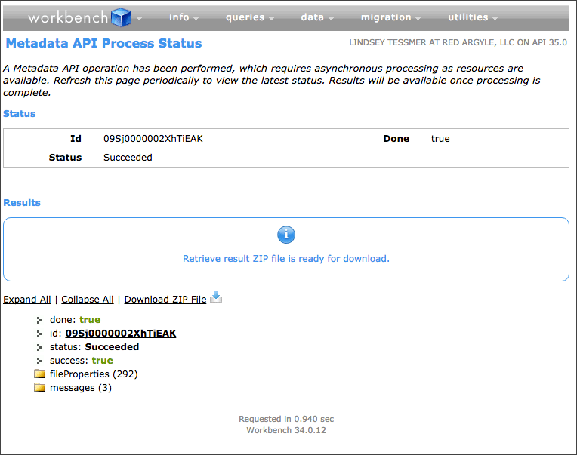Viewport: 577px width, 455px height.
Task: Click the blue info circle icon
Action: pyautogui.click(x=286, y=235)
